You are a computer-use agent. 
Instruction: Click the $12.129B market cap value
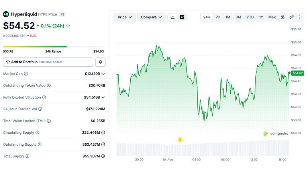92,74
